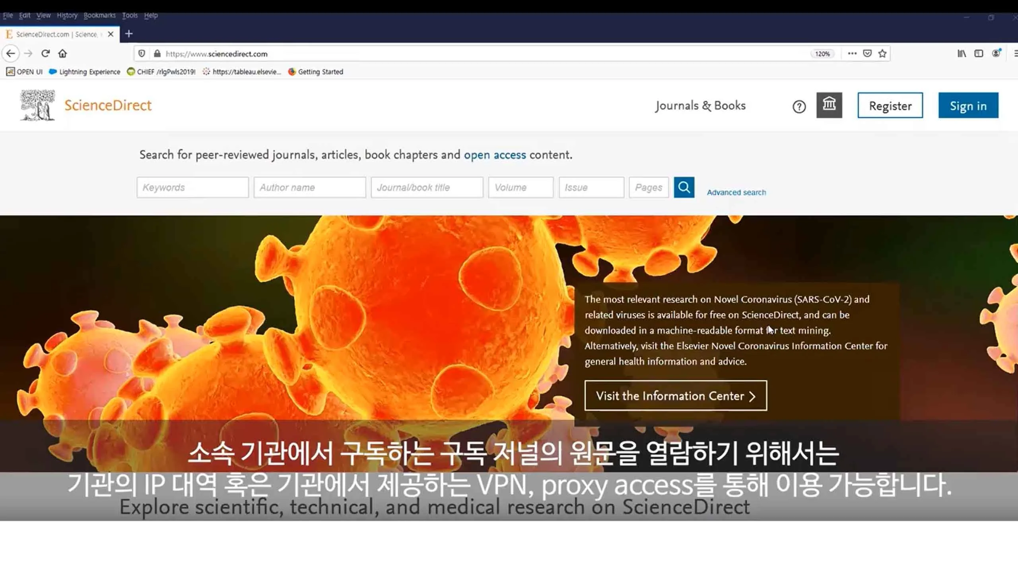Open the Firefox Library icon
The image size is (1018, 572).
pyautogui.click(x=961, y=53)
